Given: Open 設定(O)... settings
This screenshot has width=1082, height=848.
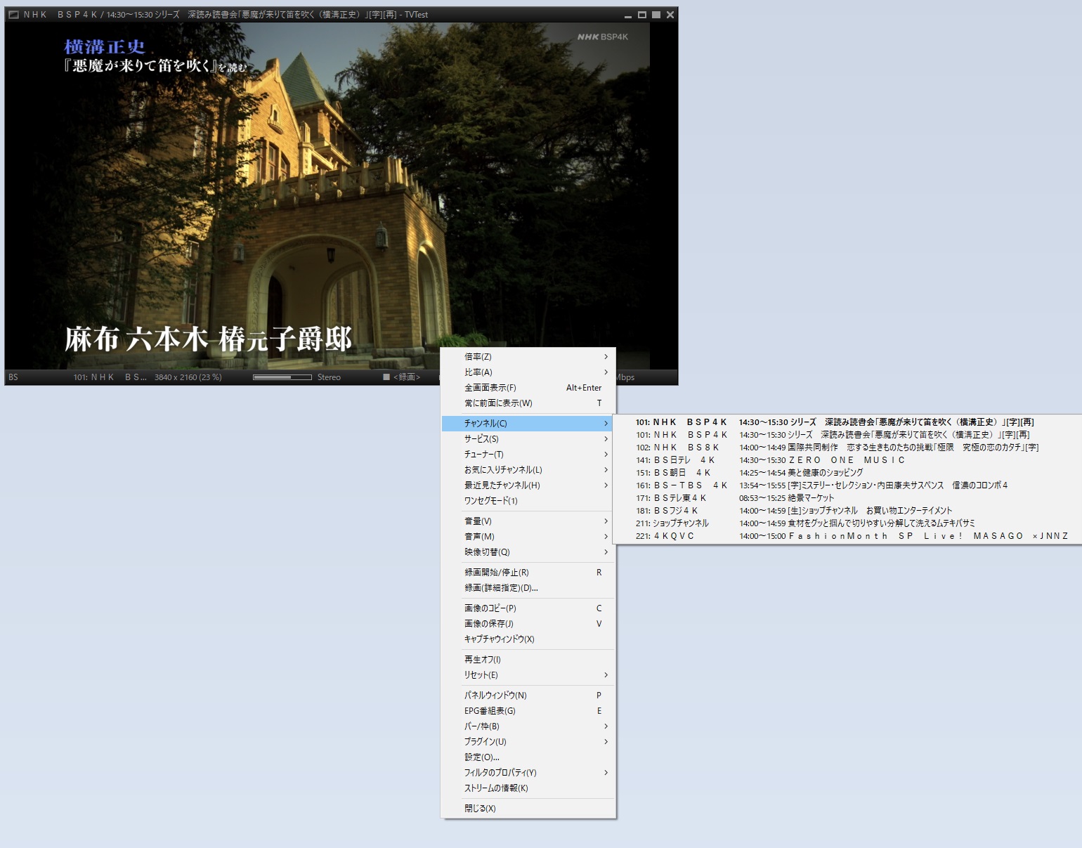Looking at the screenshot, I should tap(528, 757).
